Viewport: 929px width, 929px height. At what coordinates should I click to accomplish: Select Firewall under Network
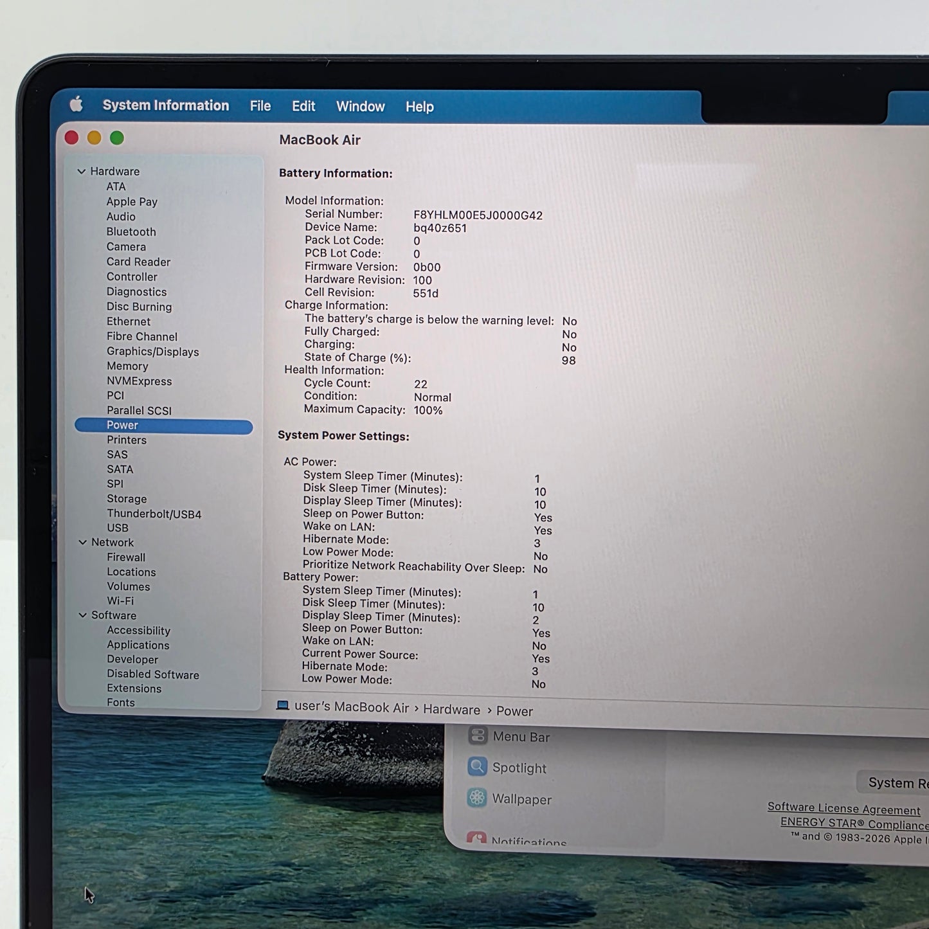pos(126,557)
